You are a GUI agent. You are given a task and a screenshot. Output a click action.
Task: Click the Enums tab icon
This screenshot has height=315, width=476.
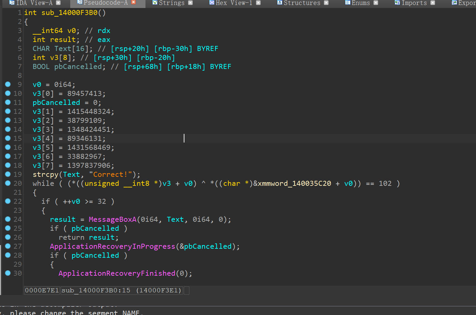coord(348,3)
